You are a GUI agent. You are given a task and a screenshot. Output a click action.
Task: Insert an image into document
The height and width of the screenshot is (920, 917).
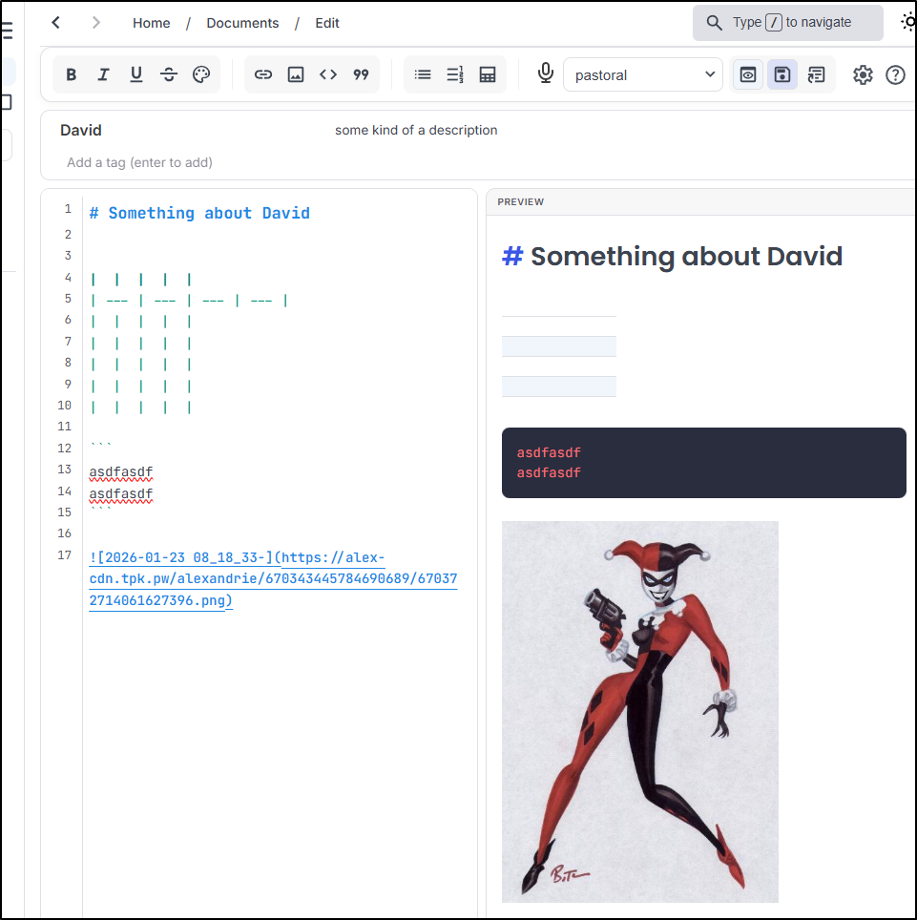[x=296, y=74]
